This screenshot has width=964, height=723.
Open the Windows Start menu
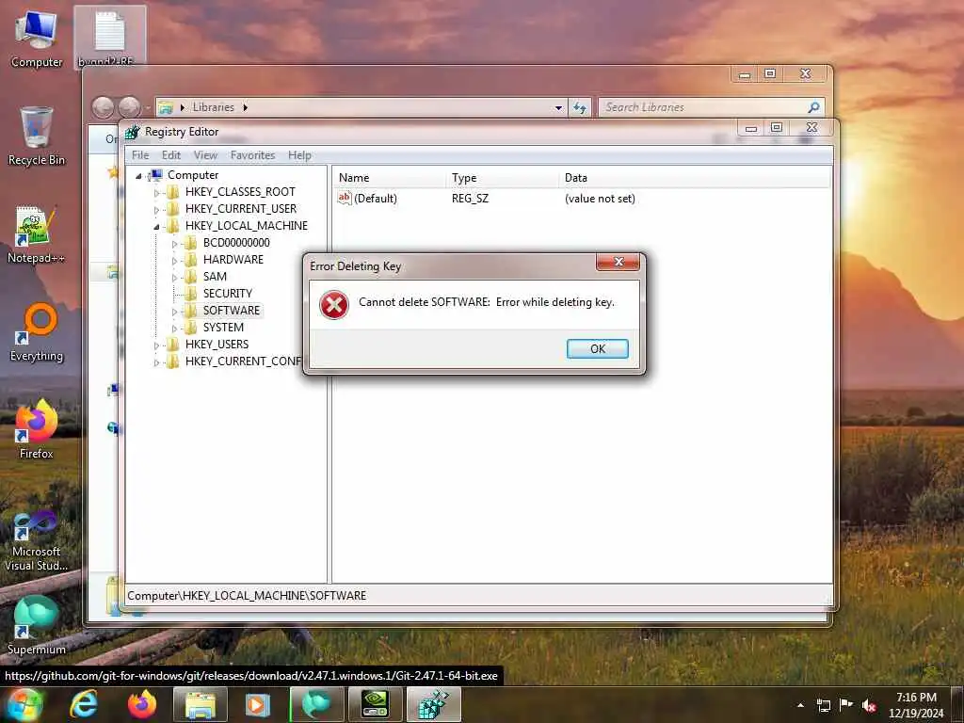click(x=24, y=704)
